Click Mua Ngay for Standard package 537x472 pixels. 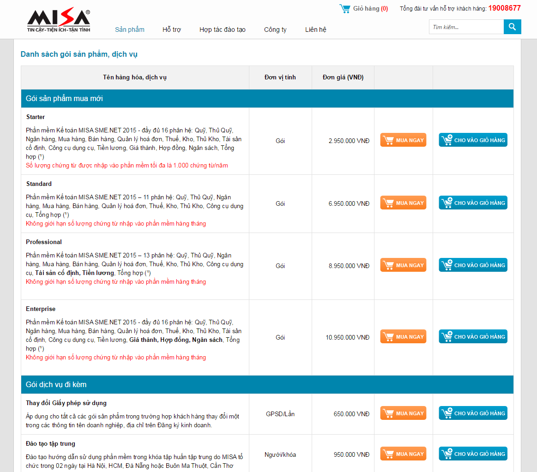pyautogui.click(x=403, y=203)
